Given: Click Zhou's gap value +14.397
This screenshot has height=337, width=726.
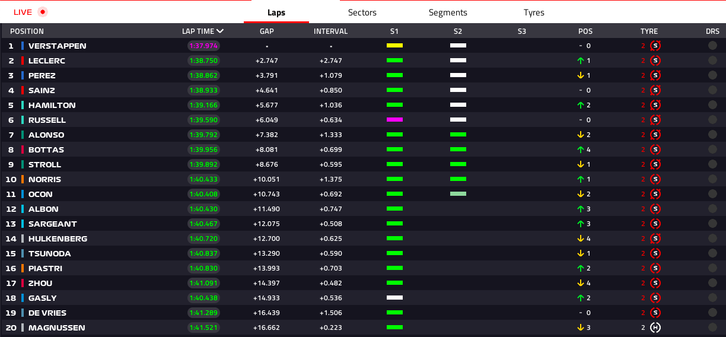Looking at the screenshot, I should point(266,283).
